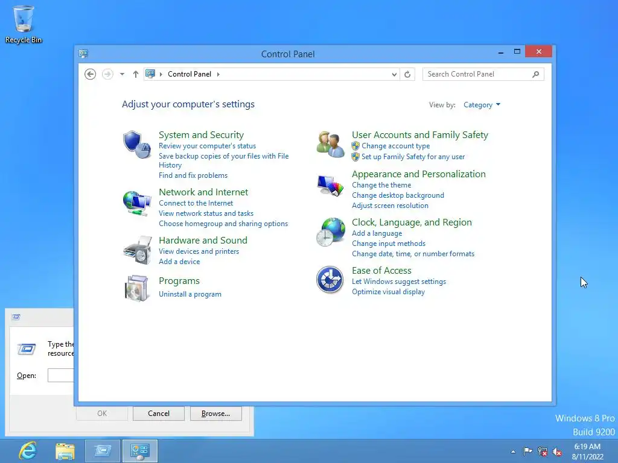This screenshot has height=463, width=618.
Task: Click Change the theme
Action: [381, 184]
